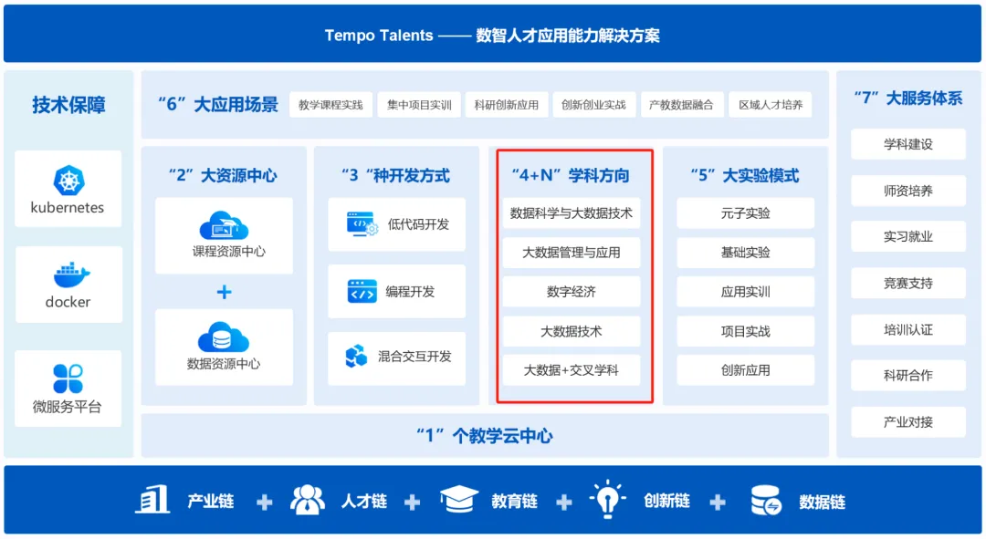
Task: Click the 微服务平台 four-petal icon
Action: 68,378
